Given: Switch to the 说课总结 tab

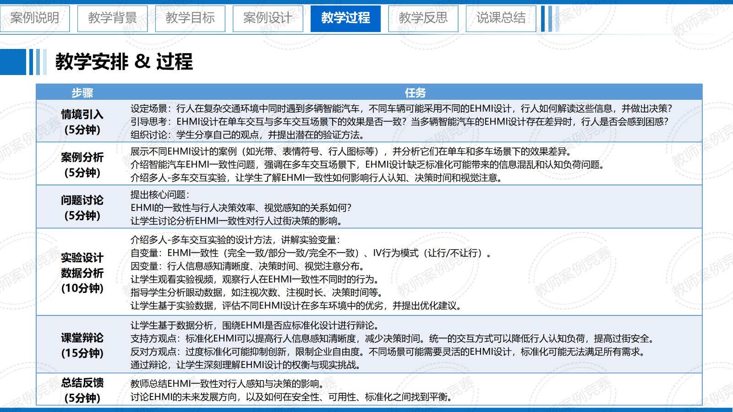Looking at the screenshot, I should point(501,18).
